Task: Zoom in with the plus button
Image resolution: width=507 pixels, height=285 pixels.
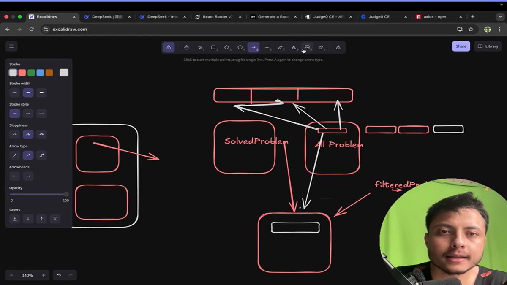Action: [44, 275]
